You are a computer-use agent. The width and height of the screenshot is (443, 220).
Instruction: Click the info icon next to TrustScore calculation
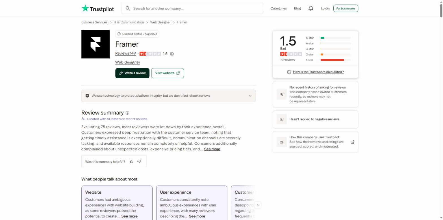(x=289, y=72)
